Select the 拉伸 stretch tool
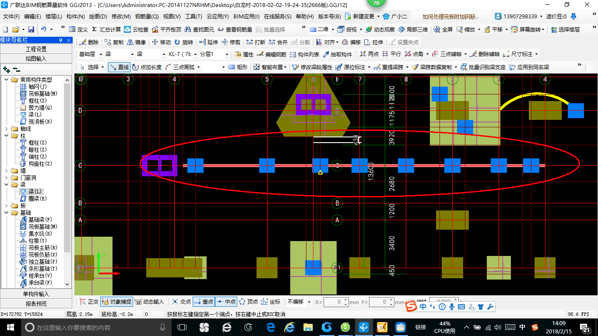This screenshot has height=336, width=598. pos(373,42)
